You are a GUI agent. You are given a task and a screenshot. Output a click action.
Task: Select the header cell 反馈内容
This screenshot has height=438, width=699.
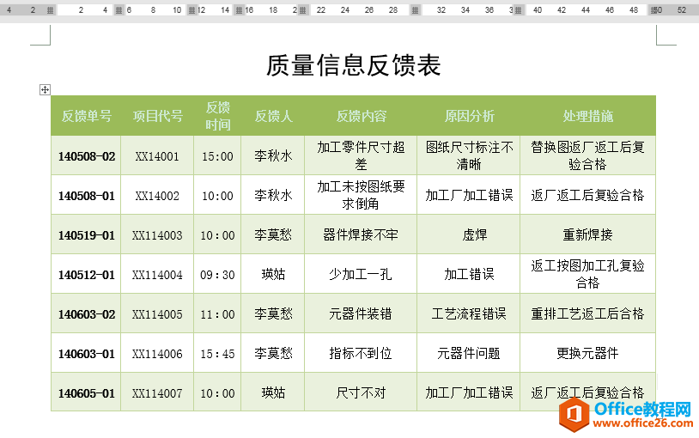(x=361, y=116)
